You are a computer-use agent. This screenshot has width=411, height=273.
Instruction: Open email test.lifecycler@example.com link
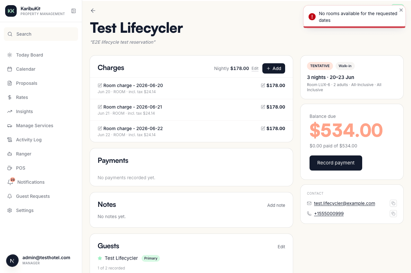coord(345,203)
